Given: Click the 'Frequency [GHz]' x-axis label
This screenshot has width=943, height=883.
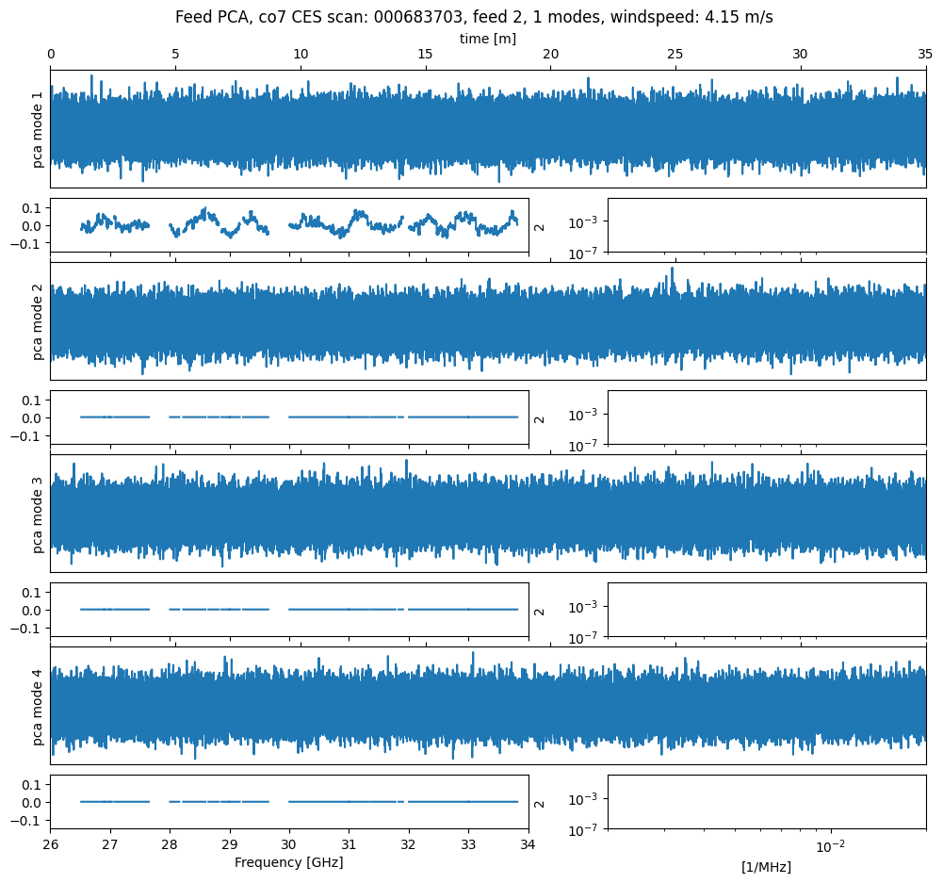Looking at the screenshot, I should point(288,862).
